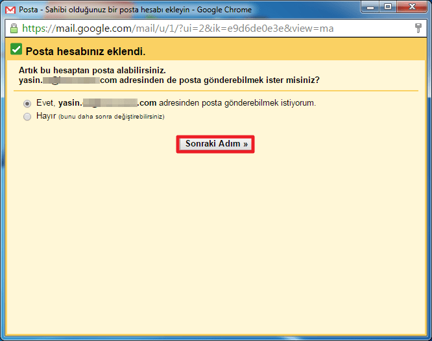This screenshot has width=432, height=341.
Task: Close the Chrome popup window
Action: click(412, 6)
